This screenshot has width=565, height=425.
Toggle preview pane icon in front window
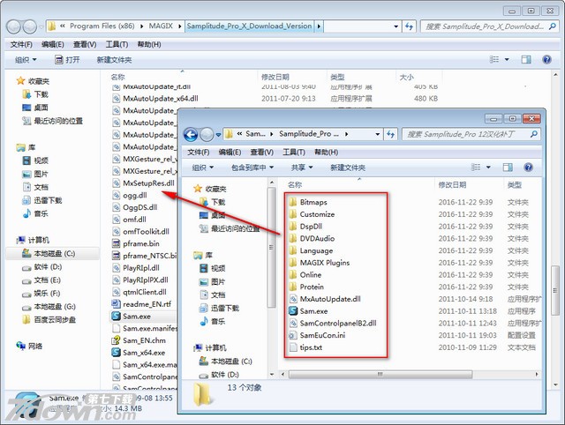(508, 168)
